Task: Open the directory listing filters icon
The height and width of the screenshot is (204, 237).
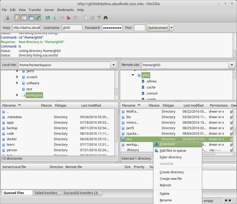Action: tap(85, 18)
